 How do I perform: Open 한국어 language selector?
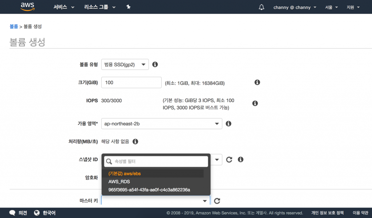[x=49, y=213]
